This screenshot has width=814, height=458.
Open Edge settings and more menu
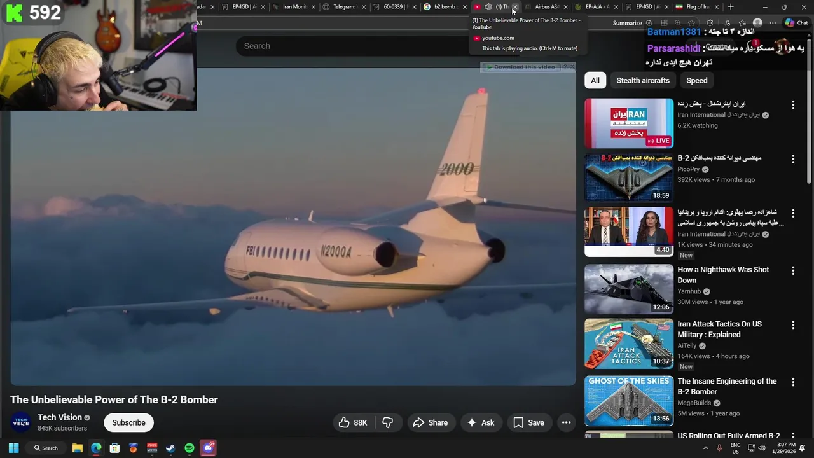click(773, 23)
